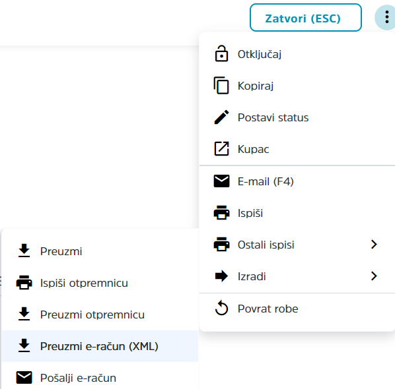Click the copy icon next to Kopiraj
This screenshot has width=395, height=389.
tap(221, 86)
